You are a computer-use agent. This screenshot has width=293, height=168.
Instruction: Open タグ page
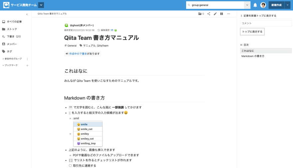click(7, 51)
